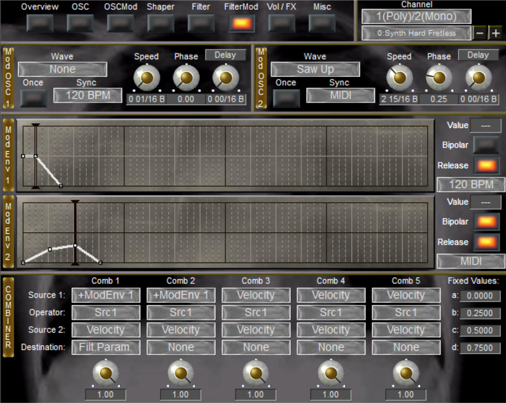
Task: Switch to the OSCMod page
Action: point(120,23)
